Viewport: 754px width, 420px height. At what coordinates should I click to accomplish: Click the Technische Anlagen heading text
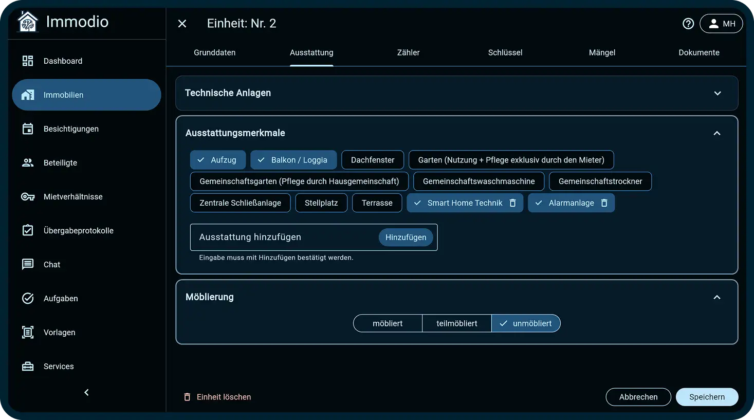pyautogui.click(x=228, y=93)
